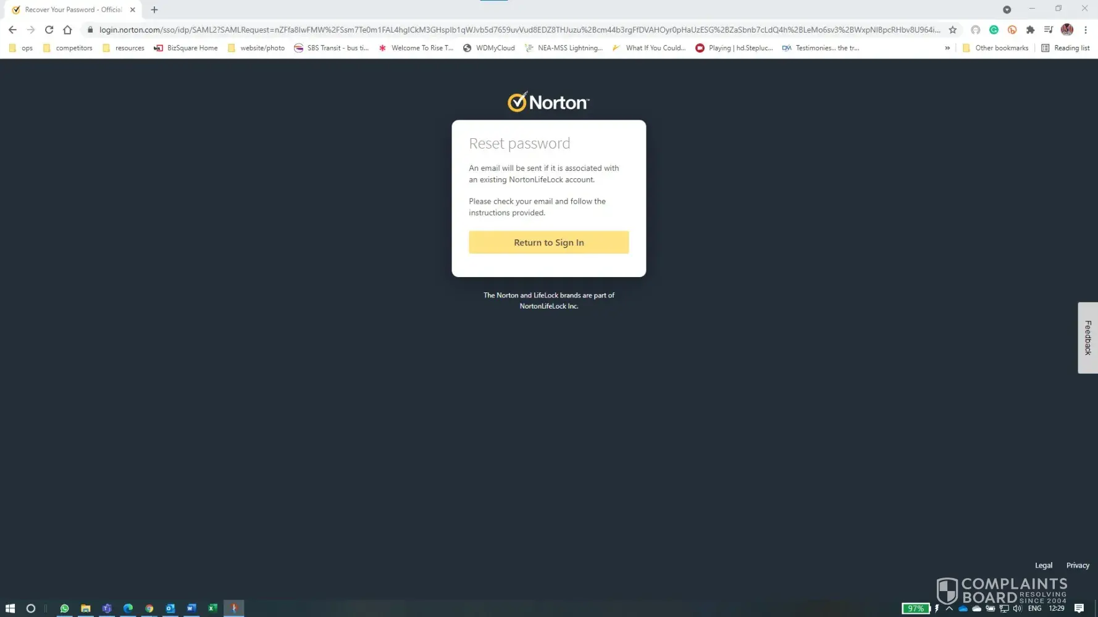Open the Welcome To Rise bookmark
The image size is (1098, 617).
[x=416, y=48]
